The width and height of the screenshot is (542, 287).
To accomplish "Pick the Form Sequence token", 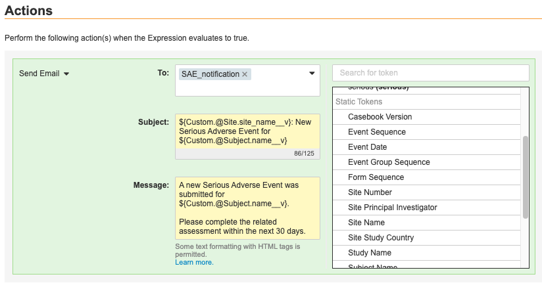I will [376, 177].
